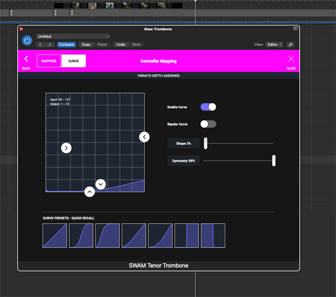Select the fourth gentle curve preset
Viewport: 336px width, 297px height.
[x=134, y=236]
